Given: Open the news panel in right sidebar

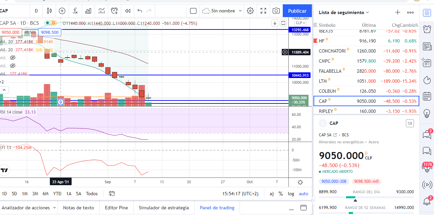Looking at the screenshot, I should pos(427,46).
